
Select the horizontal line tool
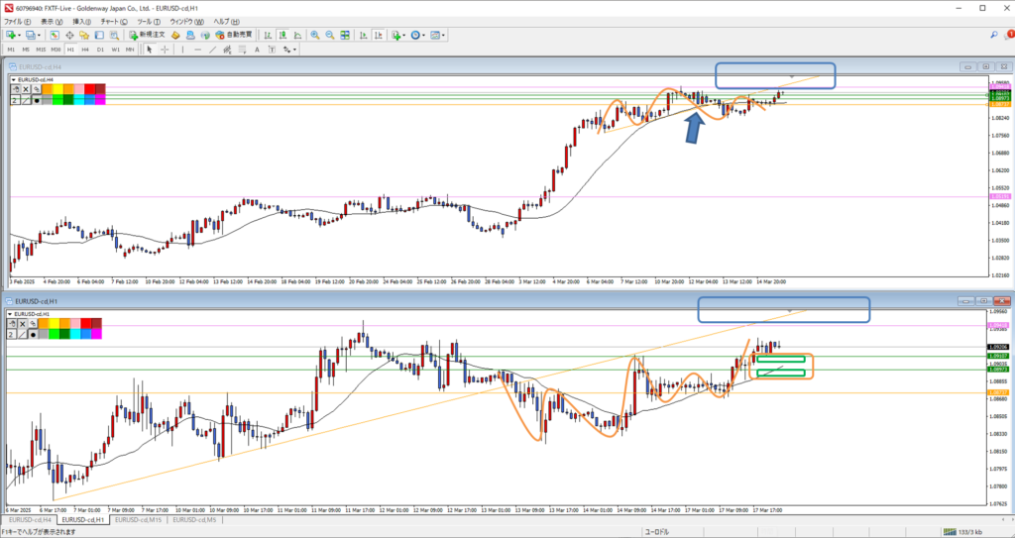[x=197, y=50]
